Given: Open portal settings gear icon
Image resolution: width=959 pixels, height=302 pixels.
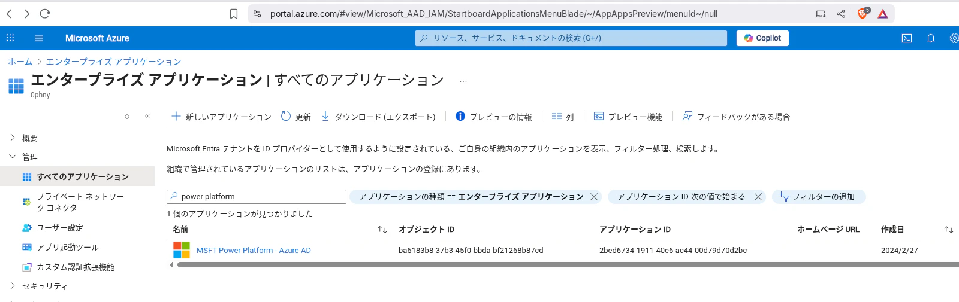Looking at the screenshot, I should [954, 38].
